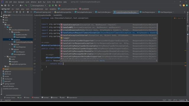Screen dimensions: 189x106
Task: Switch to the UserController.java tab
Action: point(104,12)
